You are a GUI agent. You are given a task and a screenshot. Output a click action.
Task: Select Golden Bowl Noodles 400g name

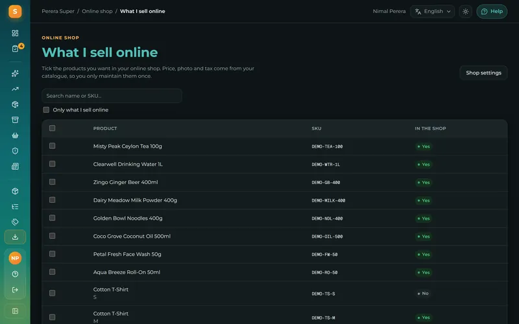[x=128, y=218]
